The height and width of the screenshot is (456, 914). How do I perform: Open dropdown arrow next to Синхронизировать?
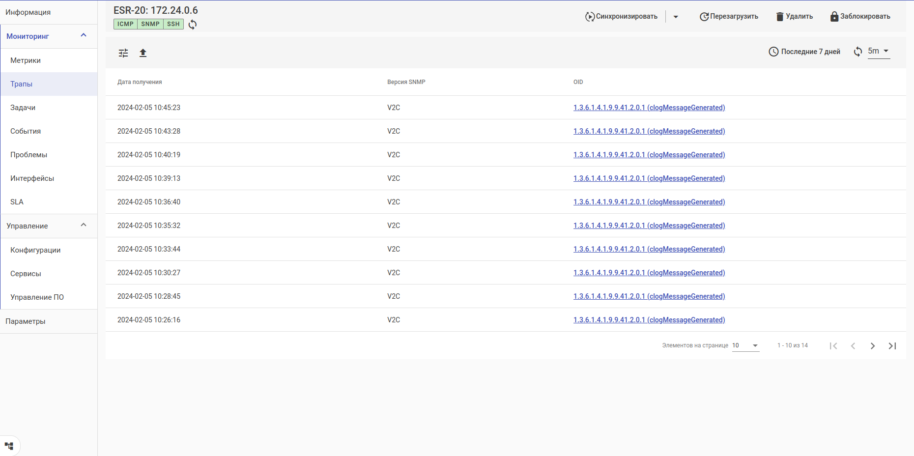point(676,17)
